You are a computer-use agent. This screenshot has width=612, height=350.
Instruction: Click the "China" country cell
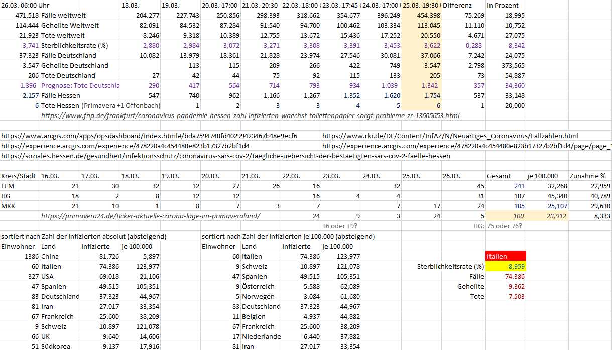pyautogui.click(x=50, y=256)
